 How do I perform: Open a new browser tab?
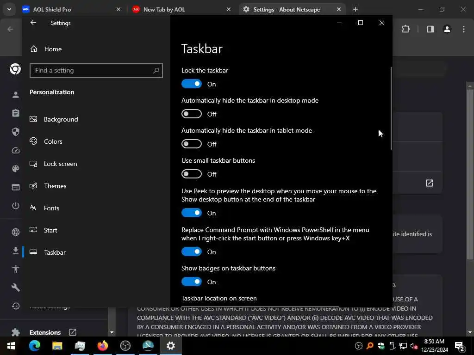point(355,9)
